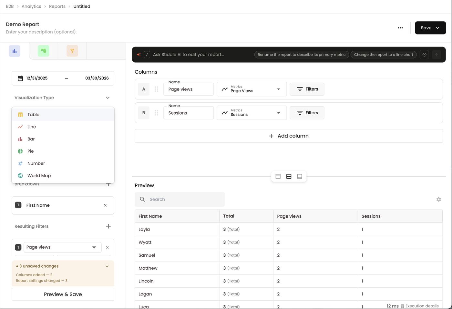Open the Page Views metrics dropdown

(x=252, y=89)
